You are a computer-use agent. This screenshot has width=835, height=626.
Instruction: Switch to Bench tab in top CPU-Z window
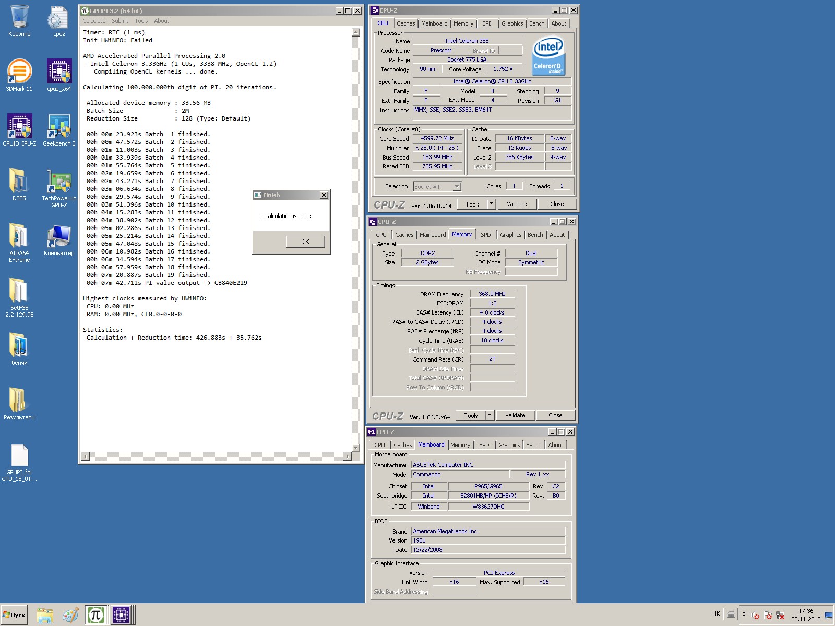(537, 23)
